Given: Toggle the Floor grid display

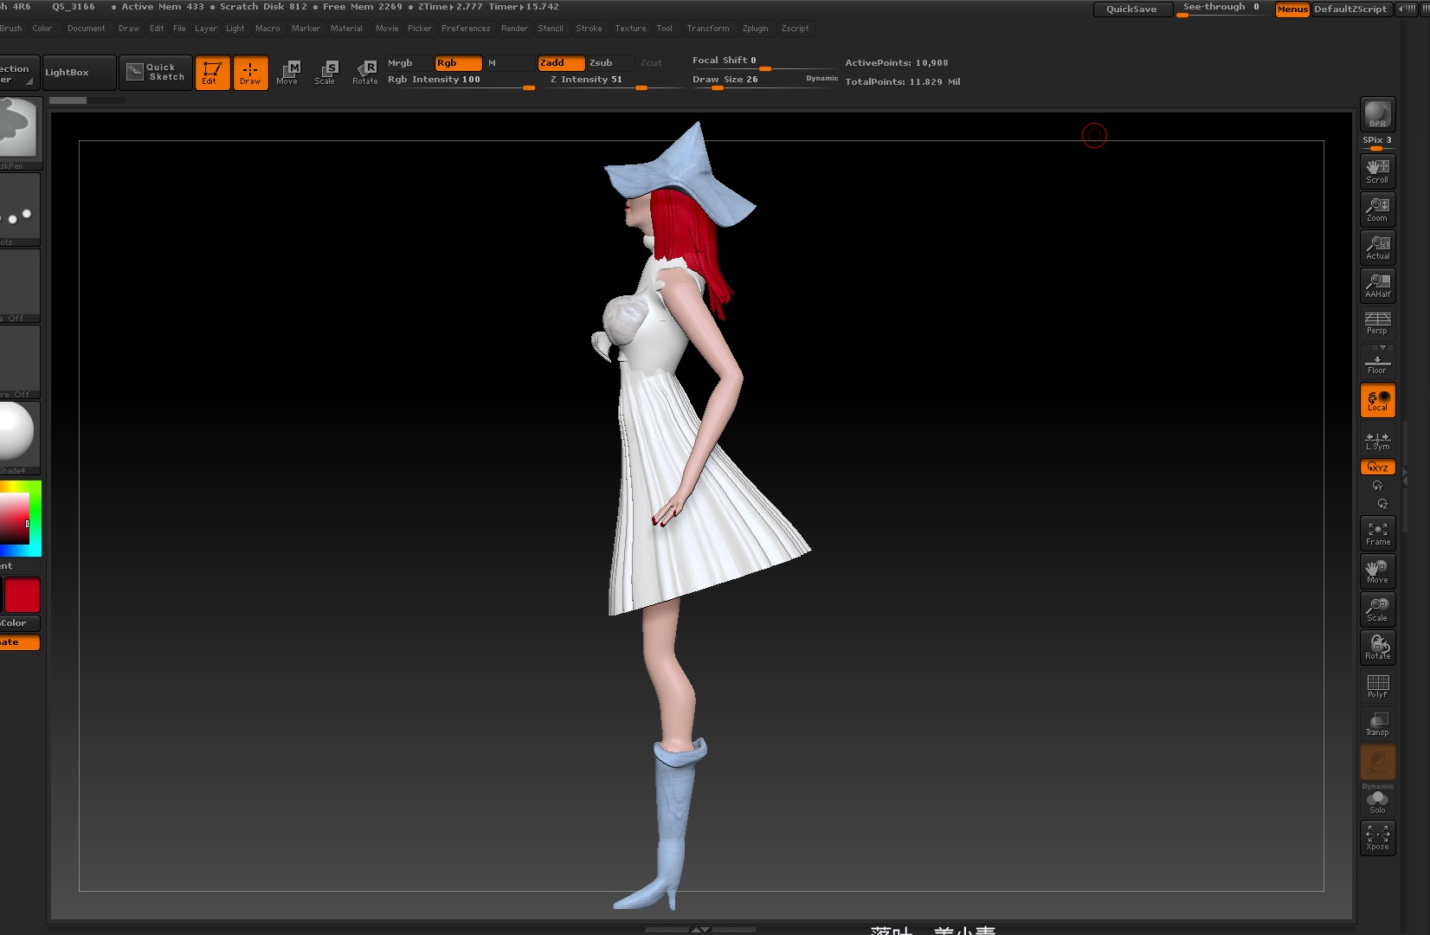Looking at the screenshot, I should click(1377, 361).
